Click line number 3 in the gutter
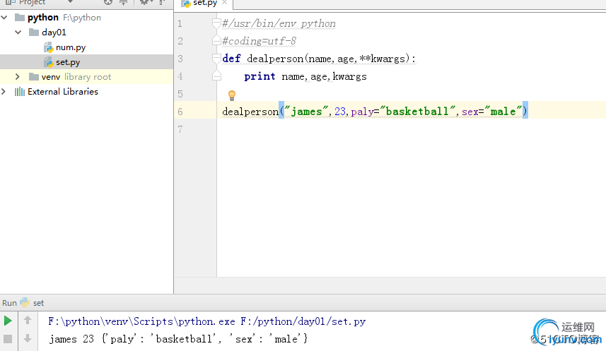 tap(180, 59)
